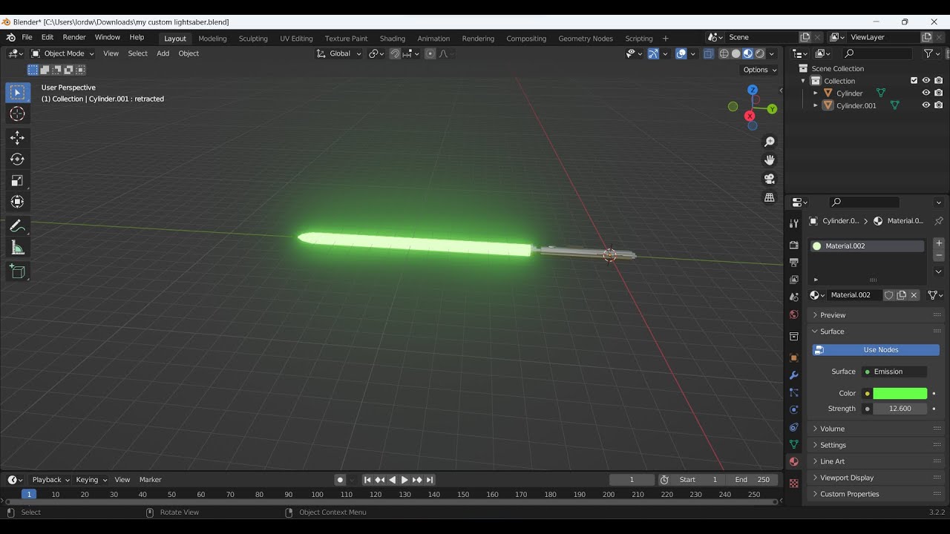950x534 pixels.
Task: Hide Cylinder object using eye icon
Action: click(x=926, y=93)
